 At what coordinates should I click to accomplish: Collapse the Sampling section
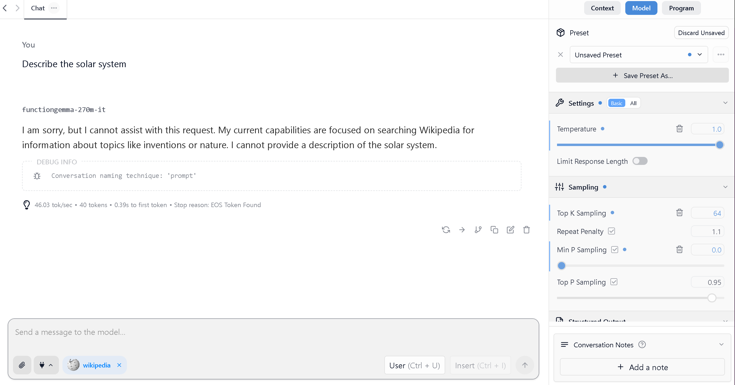pos(725,187)
